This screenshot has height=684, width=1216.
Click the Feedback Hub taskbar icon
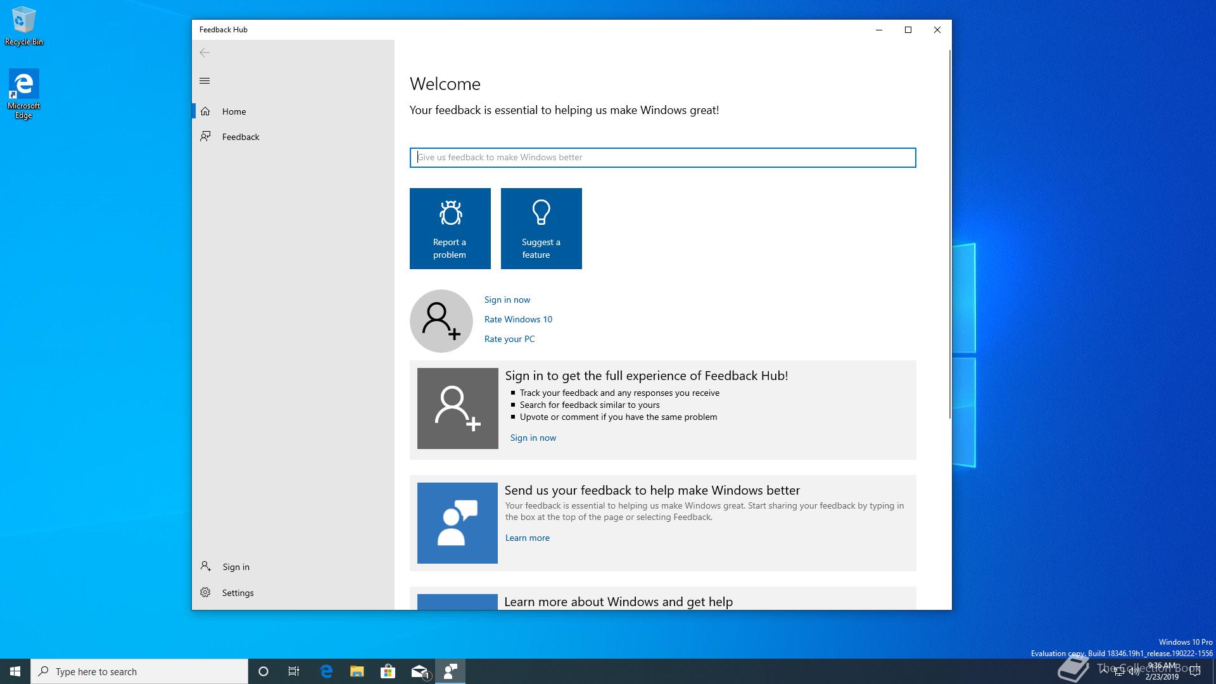[x=450, y=671]
